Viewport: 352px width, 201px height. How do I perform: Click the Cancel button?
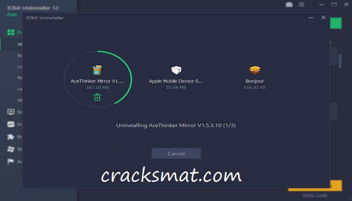pyautogui.click(x=176, y=153)
